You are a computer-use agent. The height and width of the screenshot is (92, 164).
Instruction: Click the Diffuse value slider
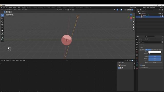coord(155,56)
